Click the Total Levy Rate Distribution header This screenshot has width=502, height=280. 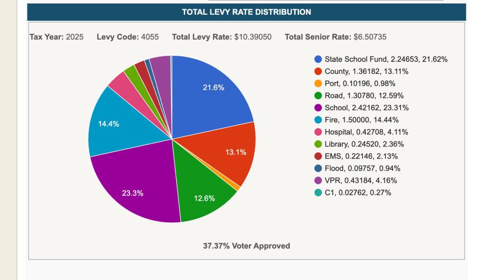pos(246,12)
